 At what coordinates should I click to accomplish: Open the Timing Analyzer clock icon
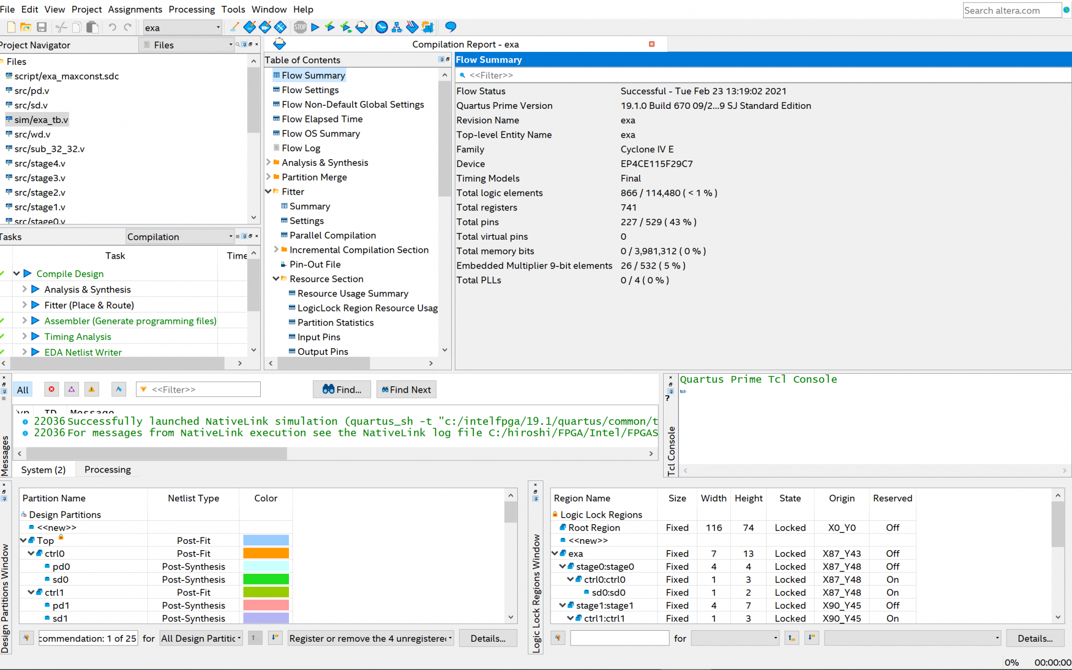382,27
